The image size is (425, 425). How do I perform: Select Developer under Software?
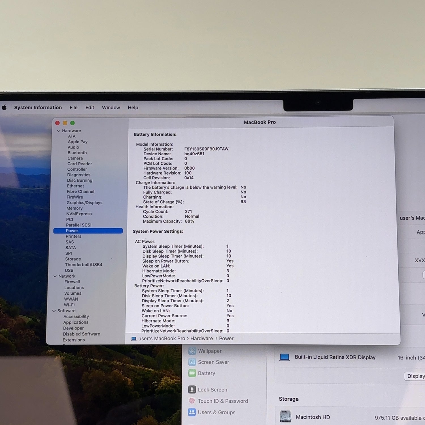pyautogui.click(x=73, y=328)
